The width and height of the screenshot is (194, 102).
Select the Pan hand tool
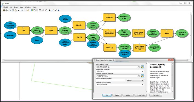pyautogui.click(x=46, y=10)
